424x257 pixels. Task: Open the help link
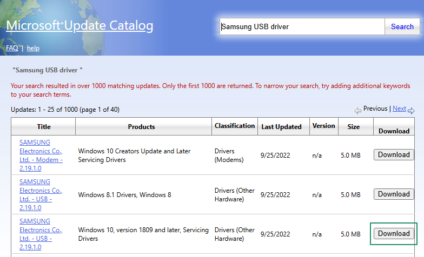pyautogui.click(x=33, y=48)
